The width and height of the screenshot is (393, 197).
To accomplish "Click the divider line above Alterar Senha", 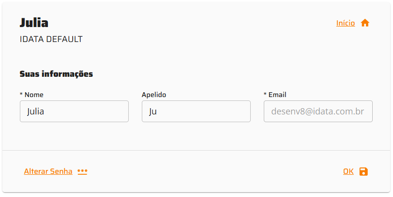I will point(196,151).
